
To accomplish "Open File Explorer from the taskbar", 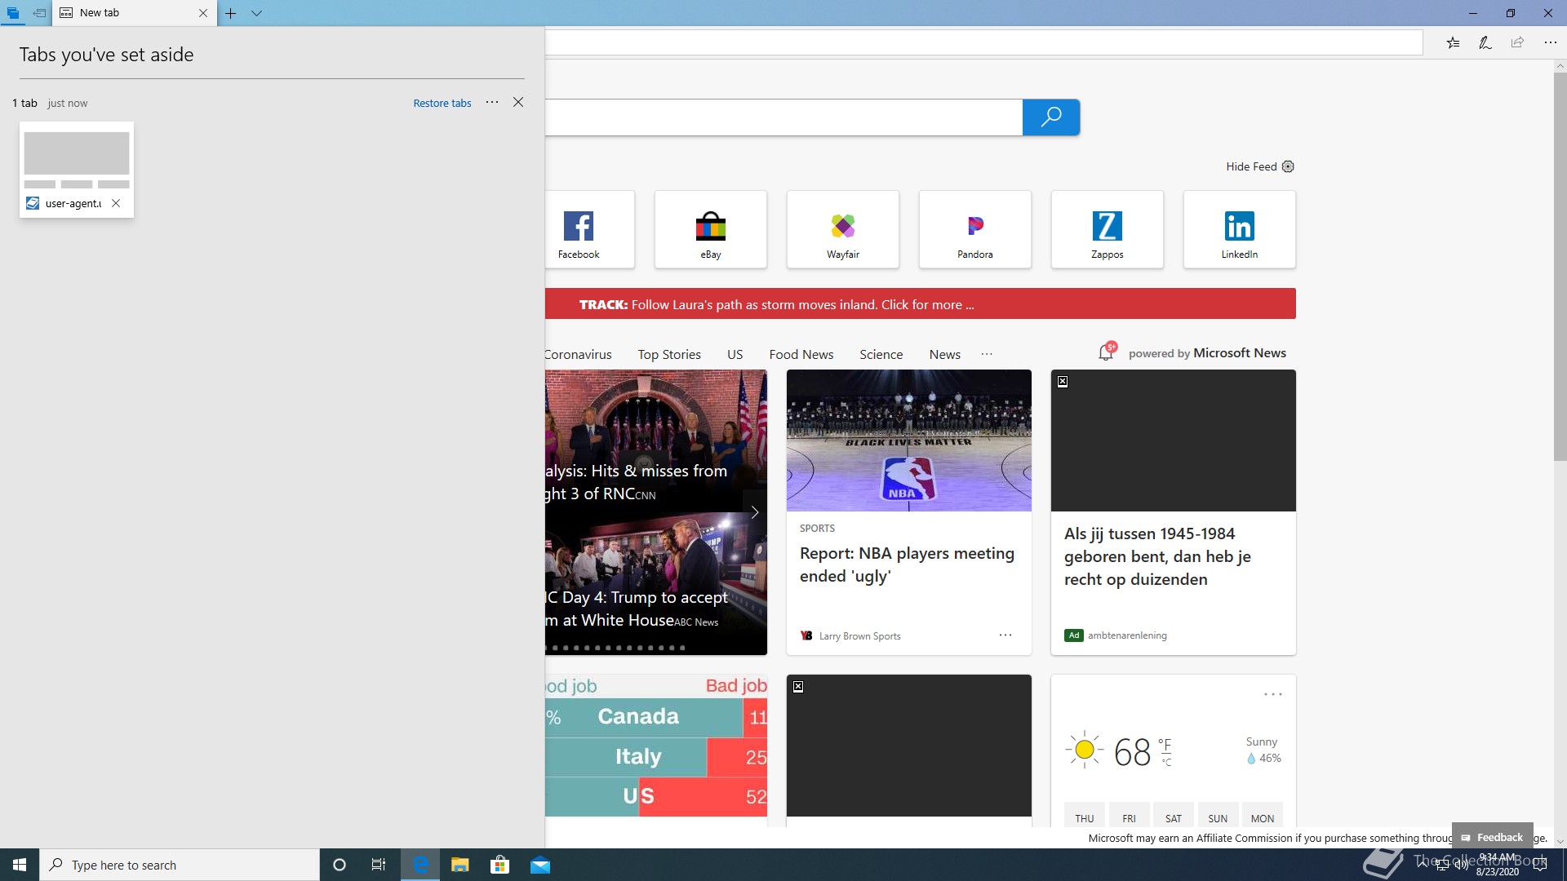I will point(460,865).
